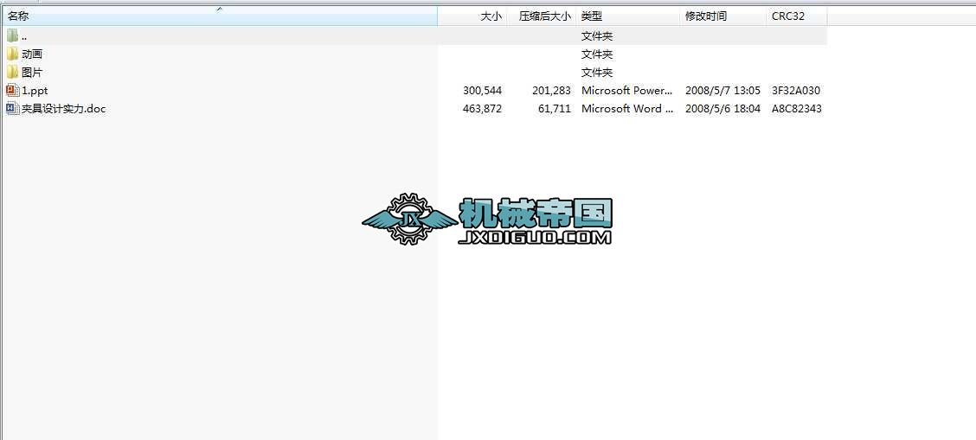Select the 图片 folder icon
976x440 pixels.
point(12,72)
